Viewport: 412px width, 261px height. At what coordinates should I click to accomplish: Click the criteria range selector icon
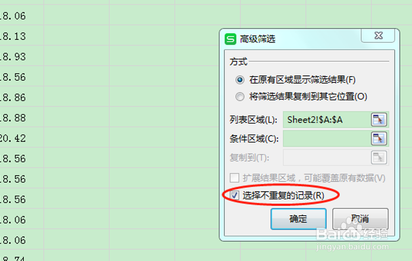pos(379,139)
